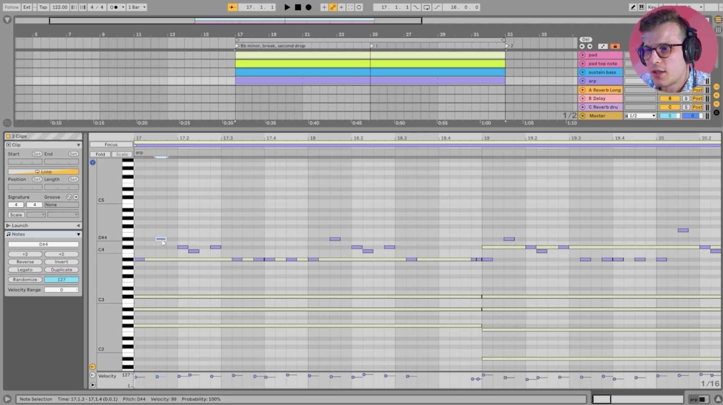Toggle the orange Lock Envelopes button
The width and height of the screenshot is (723, 405).
point(615,46)
